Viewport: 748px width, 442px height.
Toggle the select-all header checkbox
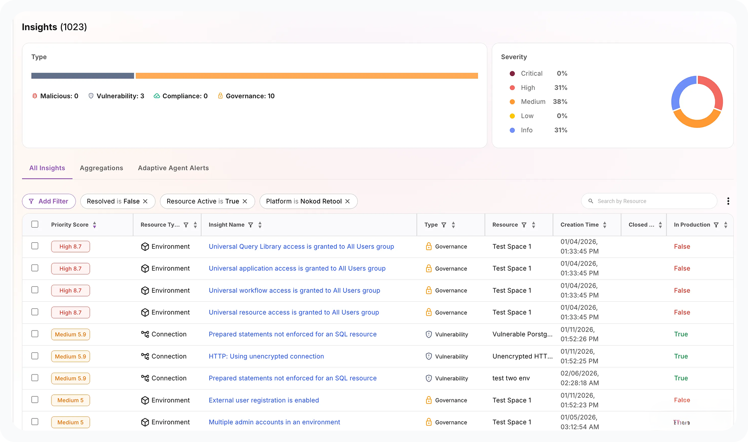(35, 224)
